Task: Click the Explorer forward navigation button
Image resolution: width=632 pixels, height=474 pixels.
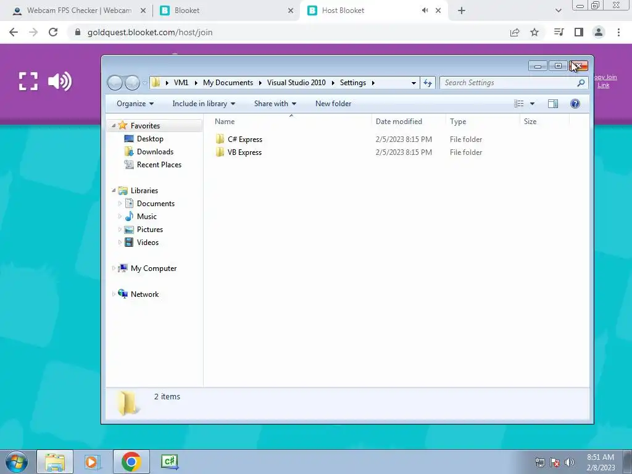Action: (132, 83)
